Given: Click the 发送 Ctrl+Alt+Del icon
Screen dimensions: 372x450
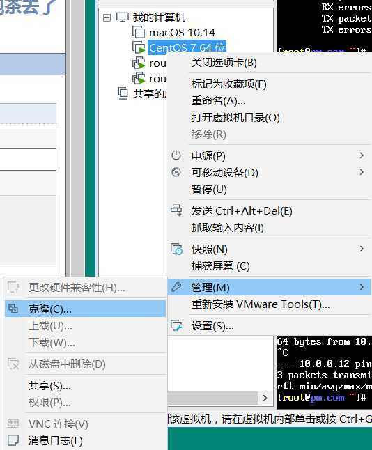Looking at the screenshot, I should pos(176,210).
